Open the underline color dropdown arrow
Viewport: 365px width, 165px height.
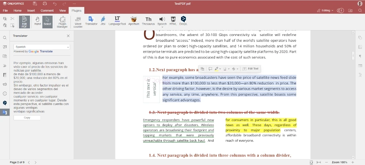(x=229, y=69)
